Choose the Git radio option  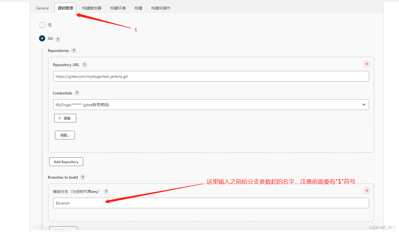(x=42, y=38)
